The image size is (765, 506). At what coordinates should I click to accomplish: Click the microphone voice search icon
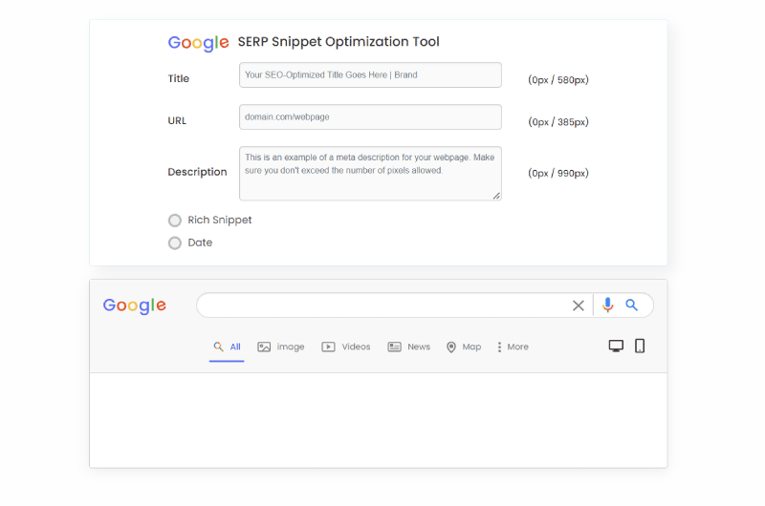(x=607, y=305)
